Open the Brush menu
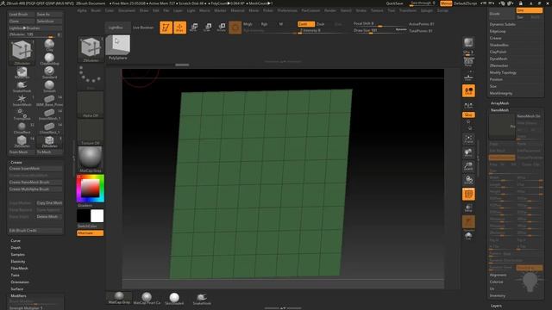 [x=96, y=10]
